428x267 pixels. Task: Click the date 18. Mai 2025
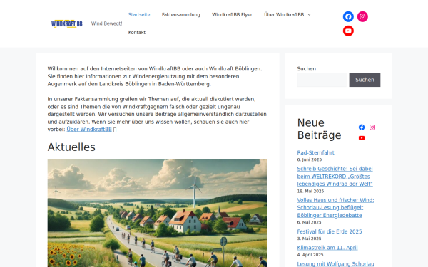(x=310, y=191)
